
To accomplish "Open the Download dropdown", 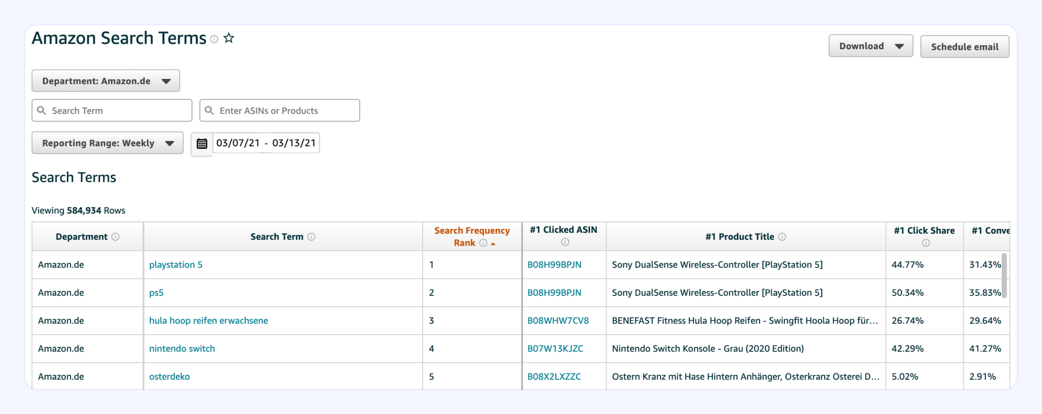I will pyautogui.click(x=871, y=46).
